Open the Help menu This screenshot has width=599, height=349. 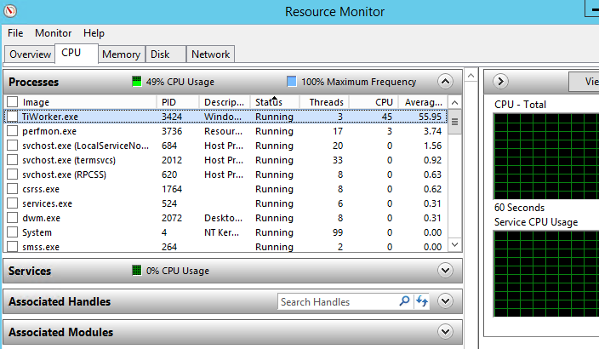pos(94,33)
